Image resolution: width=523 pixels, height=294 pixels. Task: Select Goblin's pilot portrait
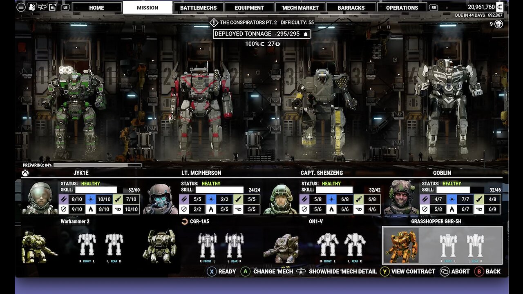click(x=401, y=197)
